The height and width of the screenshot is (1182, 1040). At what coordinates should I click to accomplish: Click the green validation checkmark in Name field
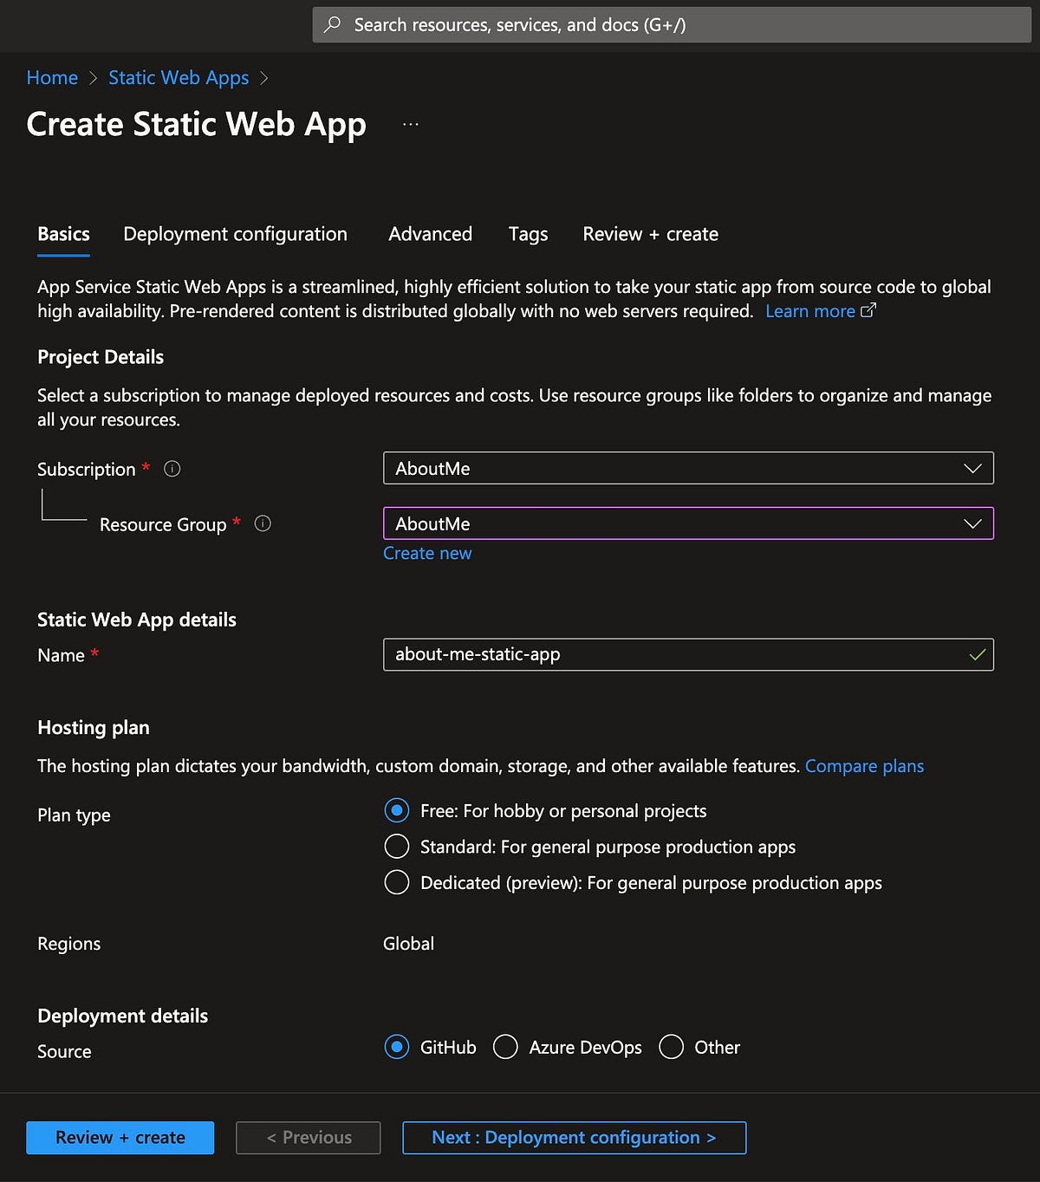(x=976, y=655)
